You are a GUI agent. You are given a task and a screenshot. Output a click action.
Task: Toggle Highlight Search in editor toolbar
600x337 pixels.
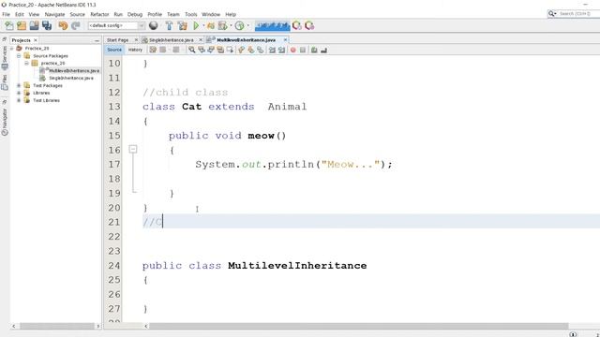220,50
